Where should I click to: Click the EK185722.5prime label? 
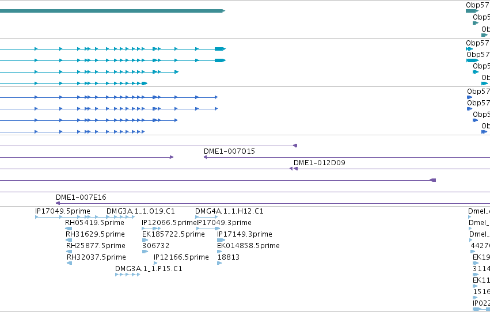tap(173, 234)
